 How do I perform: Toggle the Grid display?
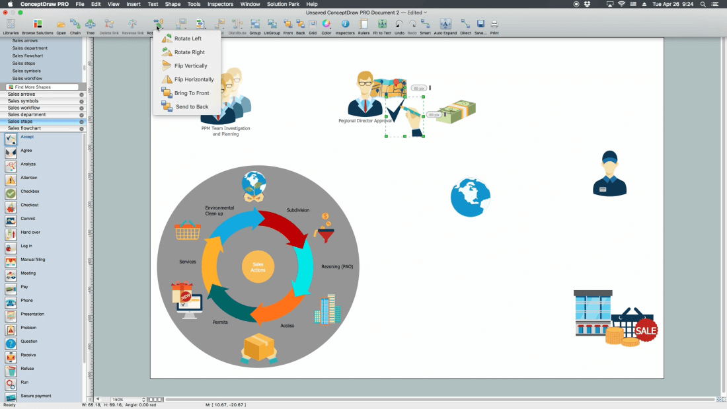point(313,26)
